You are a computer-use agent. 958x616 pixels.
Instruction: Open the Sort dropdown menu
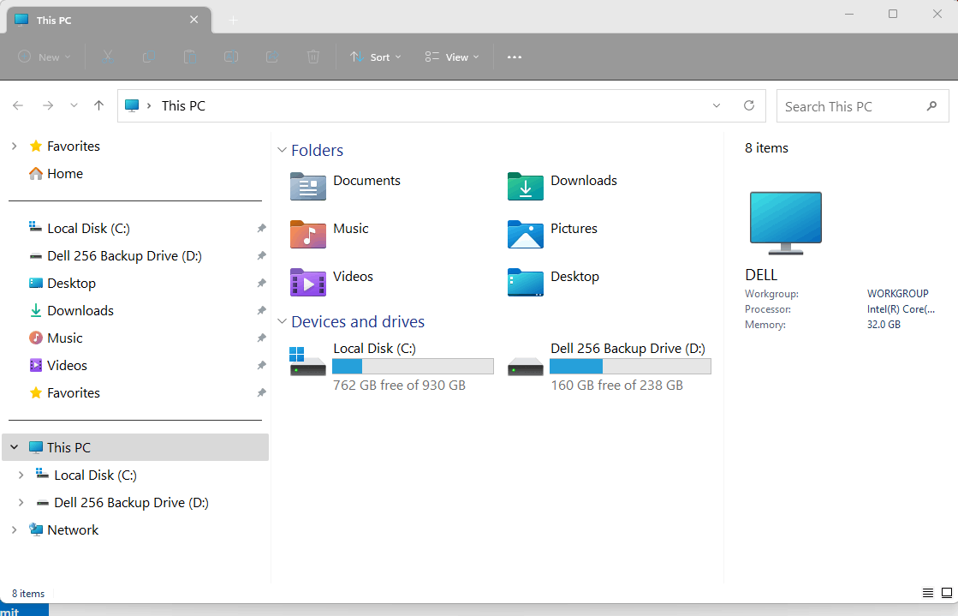point(375,57)
